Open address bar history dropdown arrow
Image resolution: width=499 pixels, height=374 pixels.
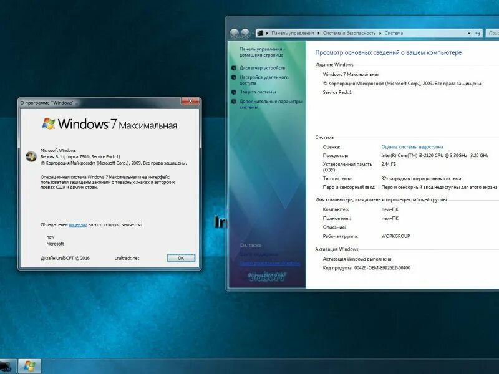coord(469,33)
